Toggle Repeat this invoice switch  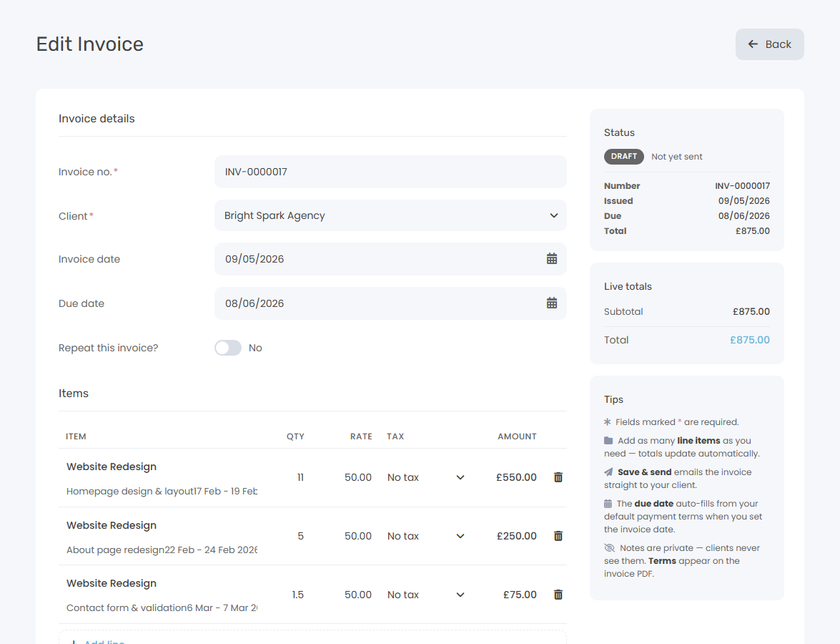point(228,348)
